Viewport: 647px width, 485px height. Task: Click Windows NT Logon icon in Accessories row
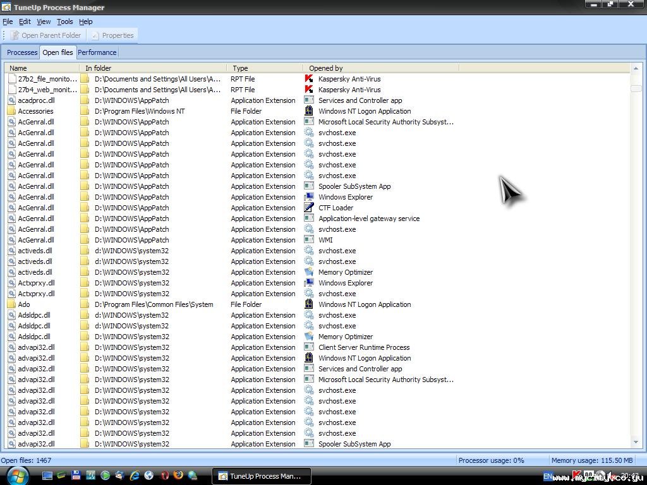308,111
